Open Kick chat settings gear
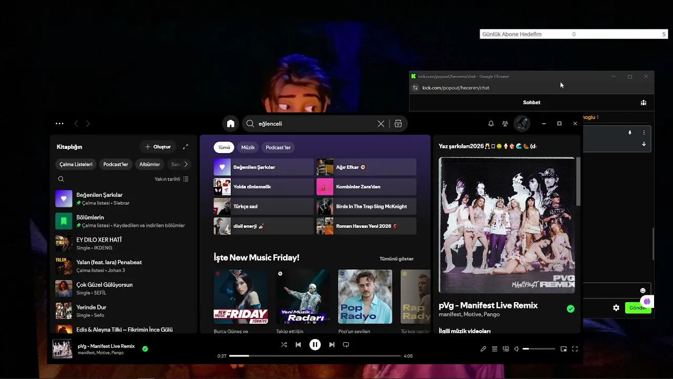This screenshot has width=673, height=379. [x=616, y=308]
